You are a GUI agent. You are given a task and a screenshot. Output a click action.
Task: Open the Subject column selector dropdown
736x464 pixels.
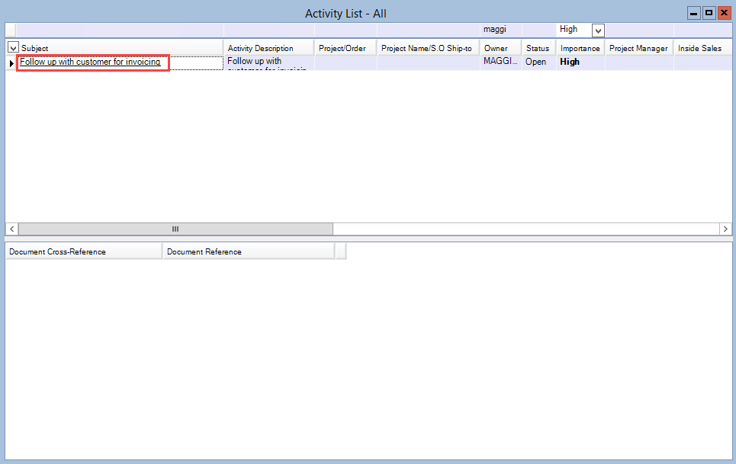pyautogui.click(x=13, y=48)
